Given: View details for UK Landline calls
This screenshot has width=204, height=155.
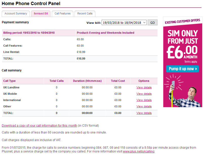Looking at the screenshot, I should coord(144,88).
